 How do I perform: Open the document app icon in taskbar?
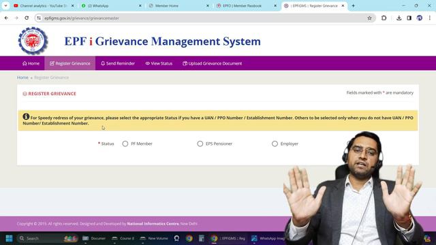[202, 238]
